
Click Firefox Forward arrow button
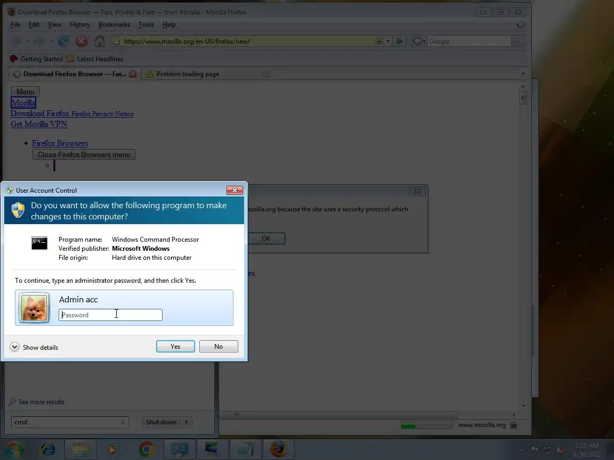click(x=39, y=41)
